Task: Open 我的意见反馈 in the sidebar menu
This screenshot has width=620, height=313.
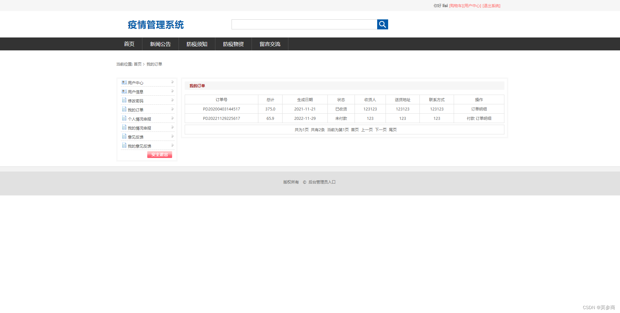Action: (x=139, y=146)
